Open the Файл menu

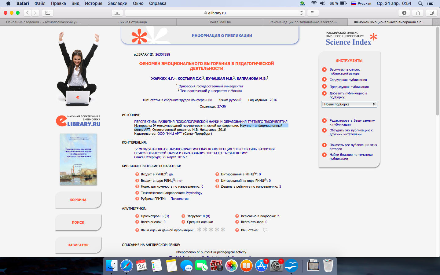(40, 3)
